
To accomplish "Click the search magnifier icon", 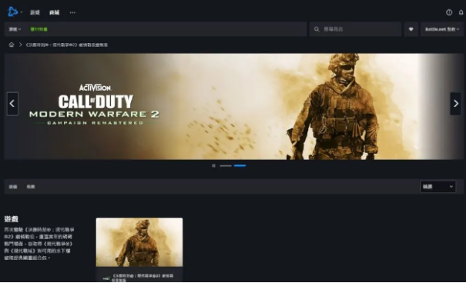I will coord(317,29).
